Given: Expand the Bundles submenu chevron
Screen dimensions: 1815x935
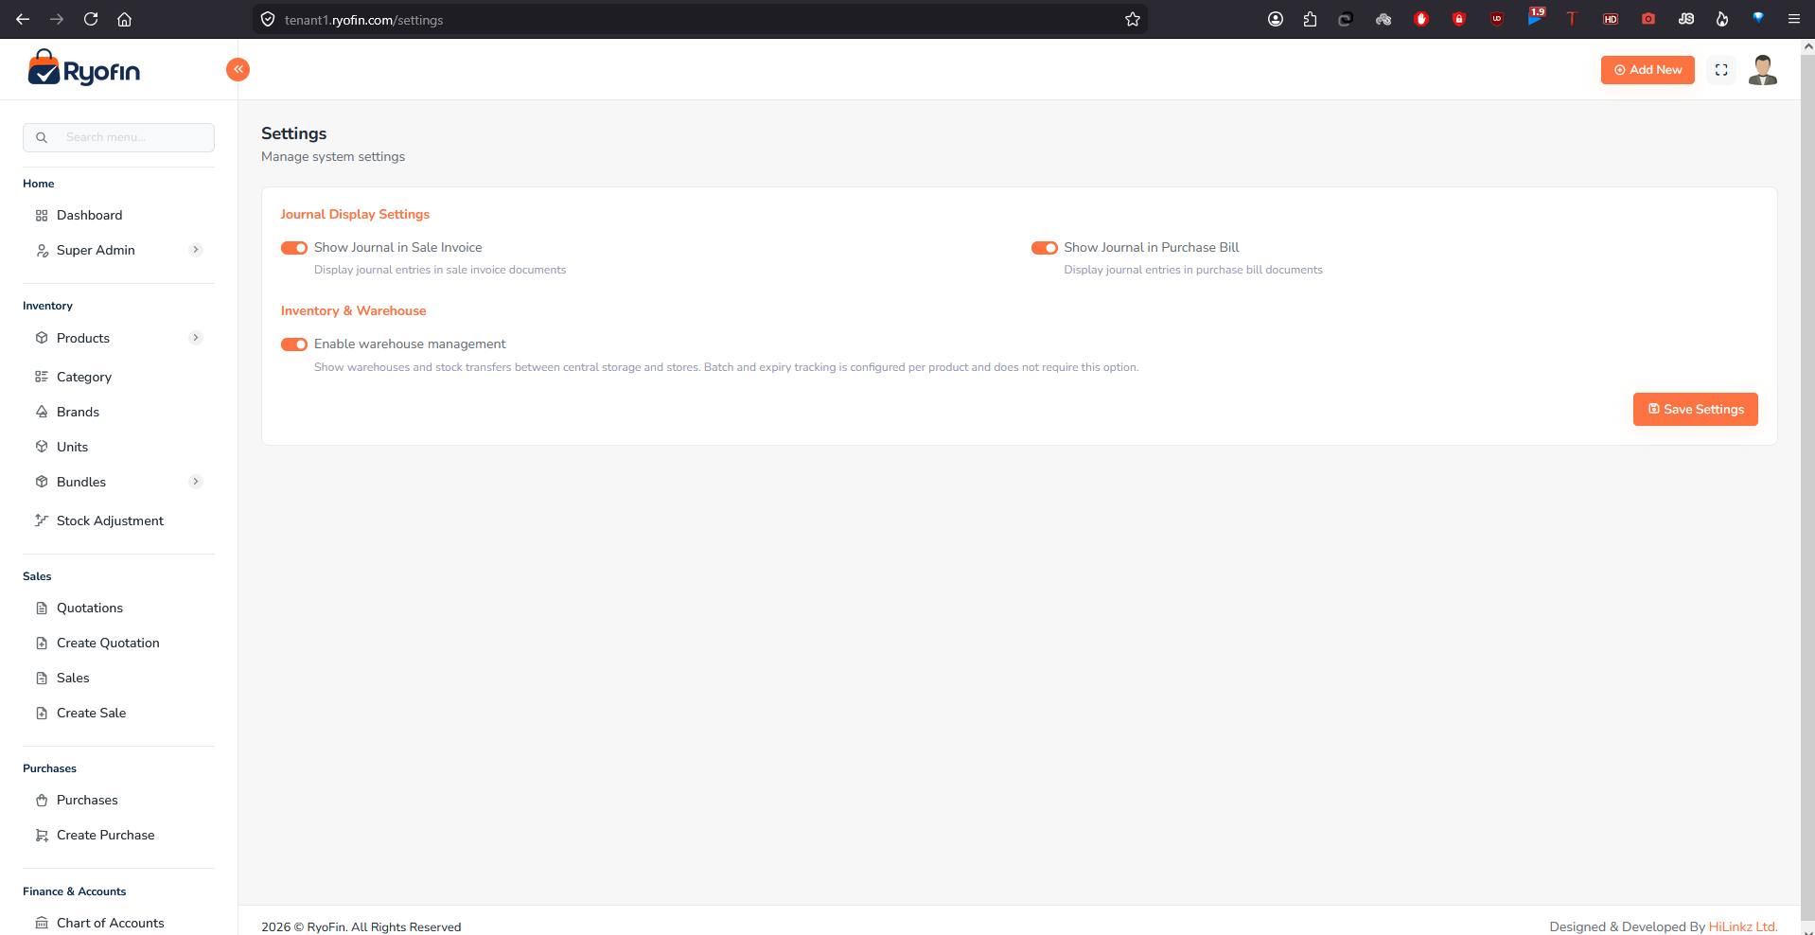Looking at the screenshot, I should coord(196,482).
